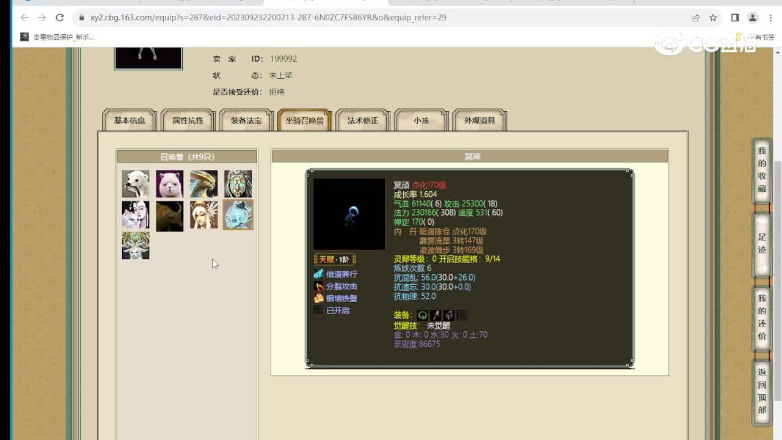
Task: Click the 已开启 empty skill slot icon
Action: point(318,310)
